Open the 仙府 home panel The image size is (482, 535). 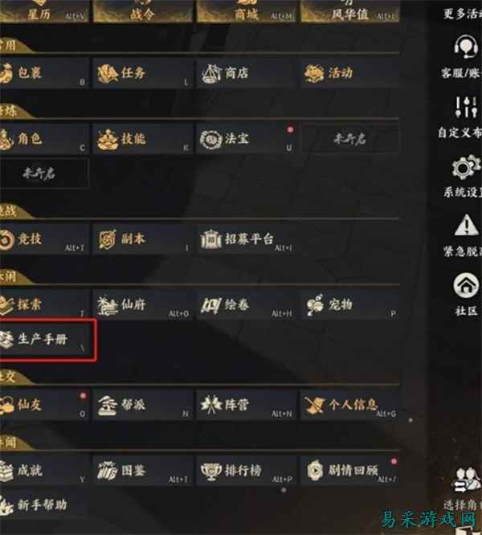point(142,304)
